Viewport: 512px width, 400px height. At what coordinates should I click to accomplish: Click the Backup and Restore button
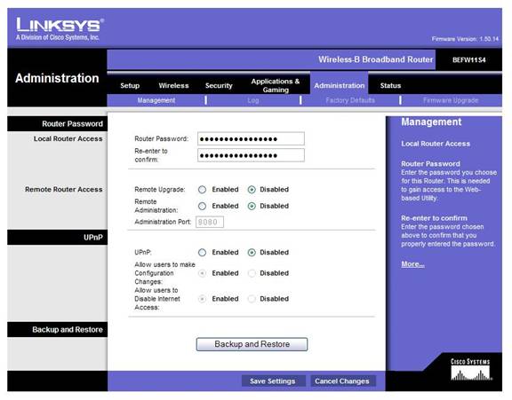(x=252, y=344)
